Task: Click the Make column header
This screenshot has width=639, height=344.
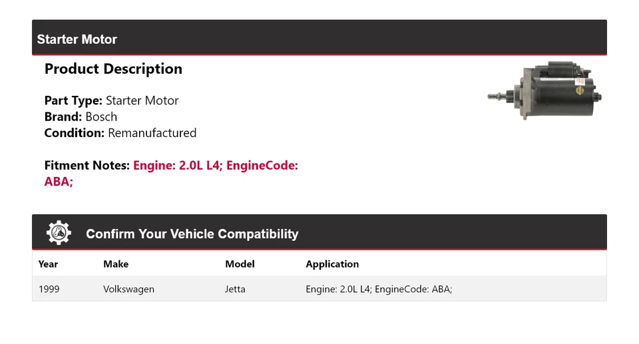Action: [116, 264]
